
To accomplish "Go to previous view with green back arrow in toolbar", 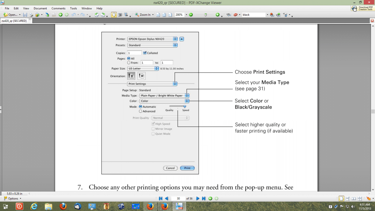I will click(60, 15).
